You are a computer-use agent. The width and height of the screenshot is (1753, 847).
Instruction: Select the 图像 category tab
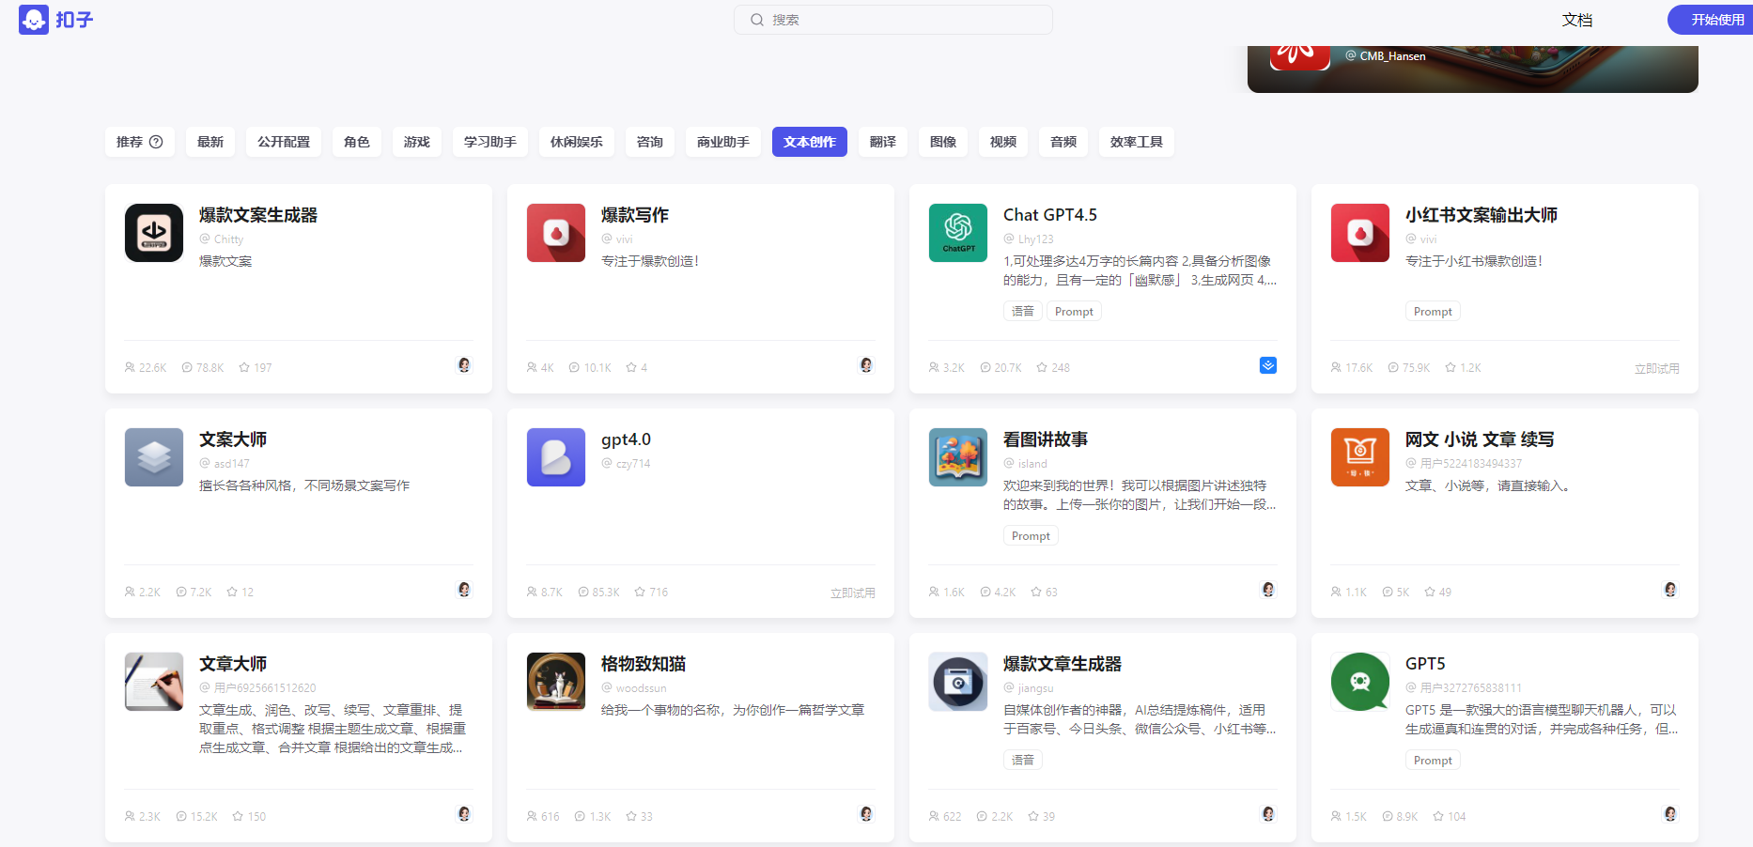[942, 142]
